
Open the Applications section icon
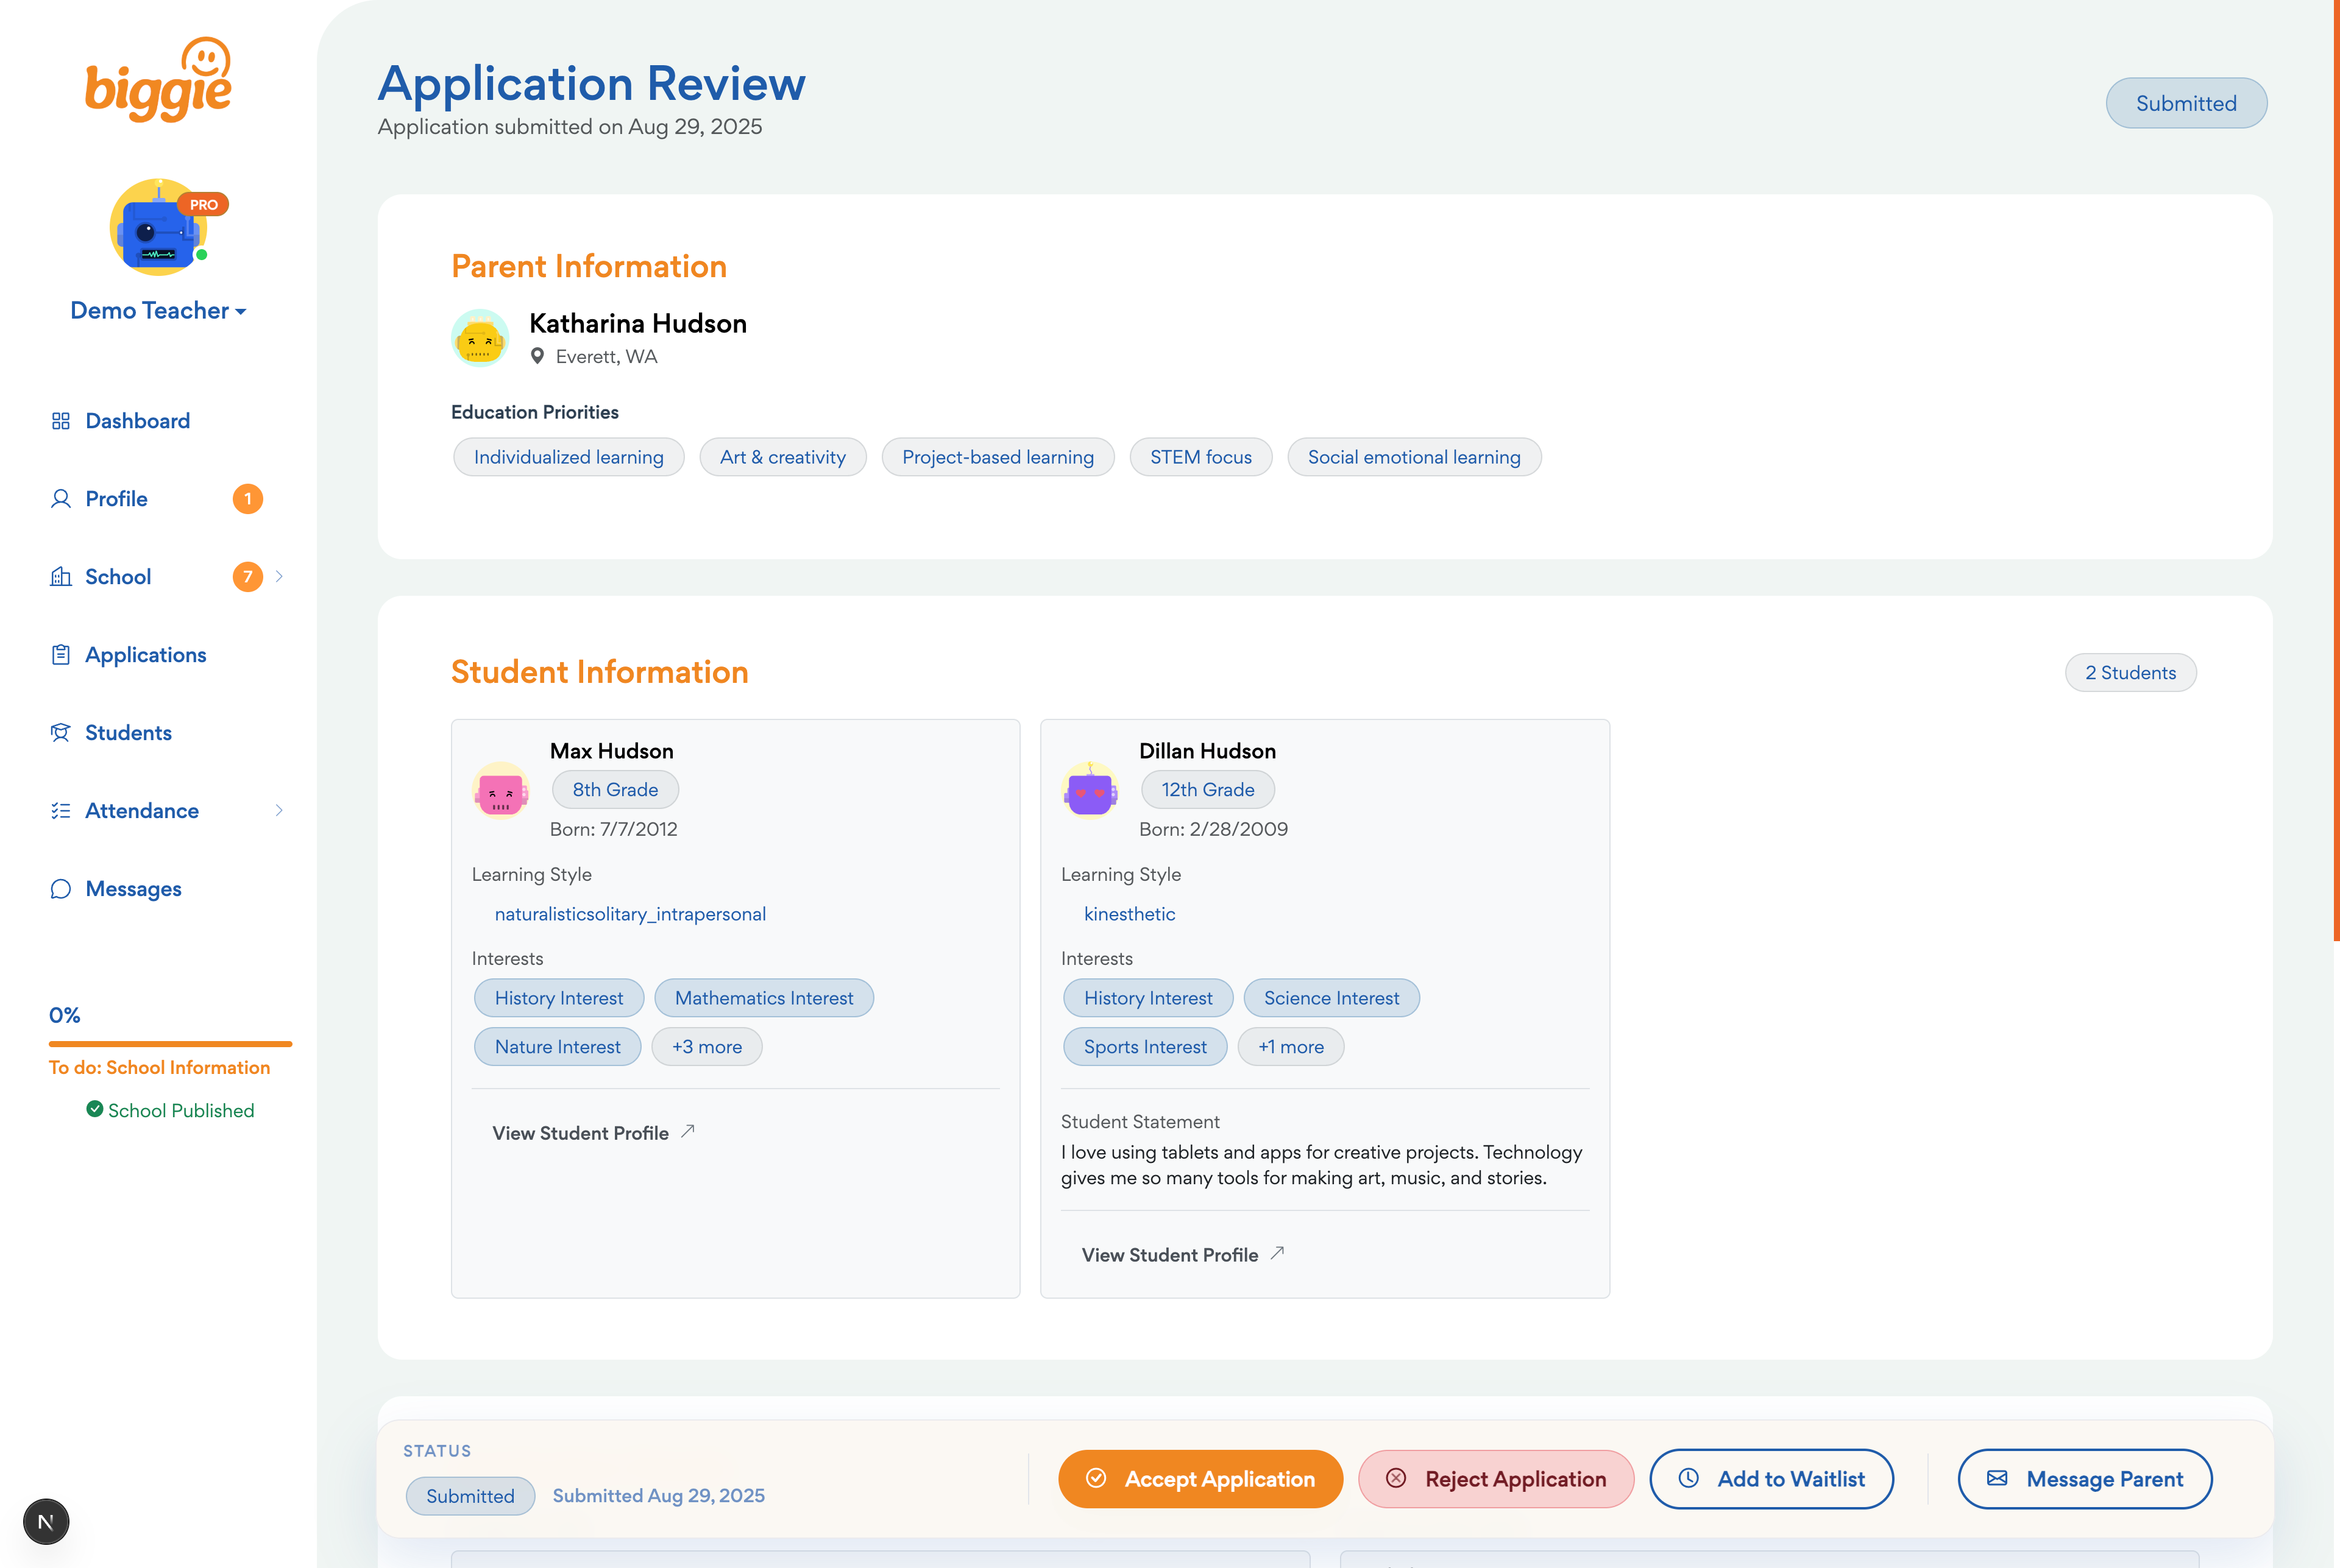[60, 654]
